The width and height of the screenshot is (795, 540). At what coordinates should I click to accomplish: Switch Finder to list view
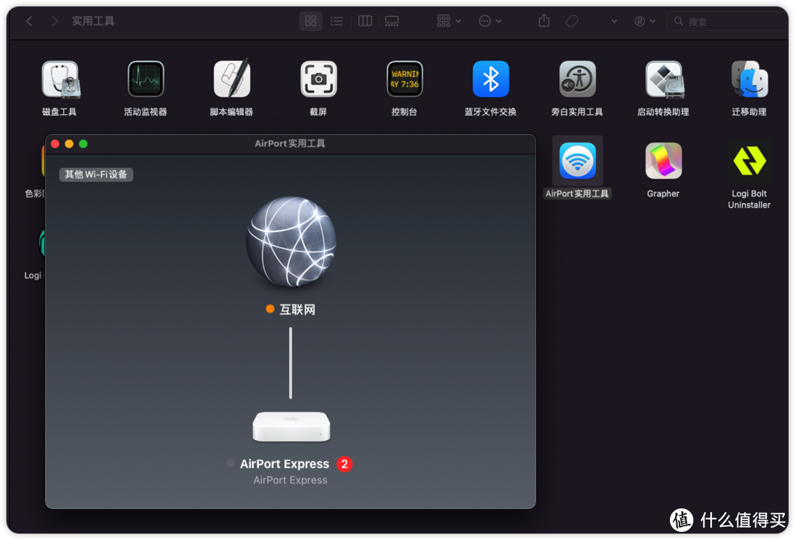click(336, 21)
